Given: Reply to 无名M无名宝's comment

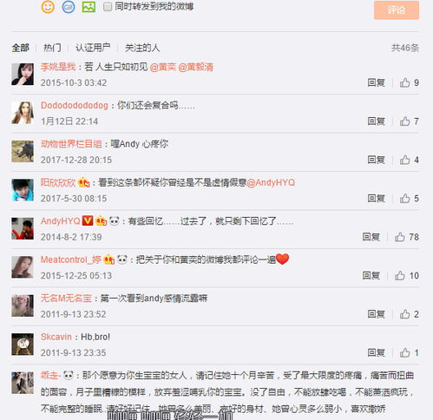Looking at the screenshot, I should coord(376,314).
